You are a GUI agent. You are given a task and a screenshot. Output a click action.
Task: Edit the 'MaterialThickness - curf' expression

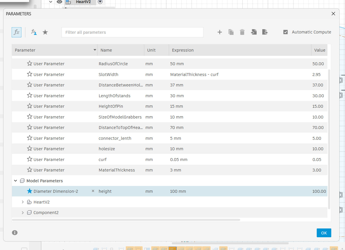pos(194,74)
